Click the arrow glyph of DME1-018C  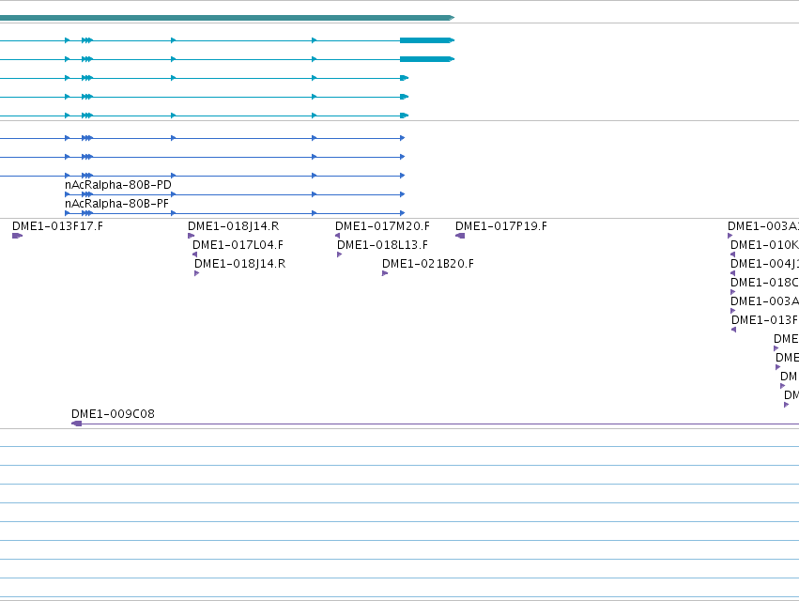point(732,292)
